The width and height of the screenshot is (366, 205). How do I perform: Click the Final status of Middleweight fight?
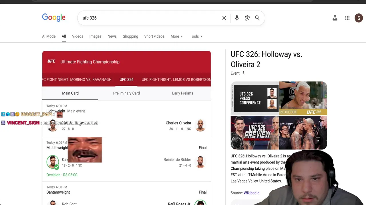[x=202, y=147]
